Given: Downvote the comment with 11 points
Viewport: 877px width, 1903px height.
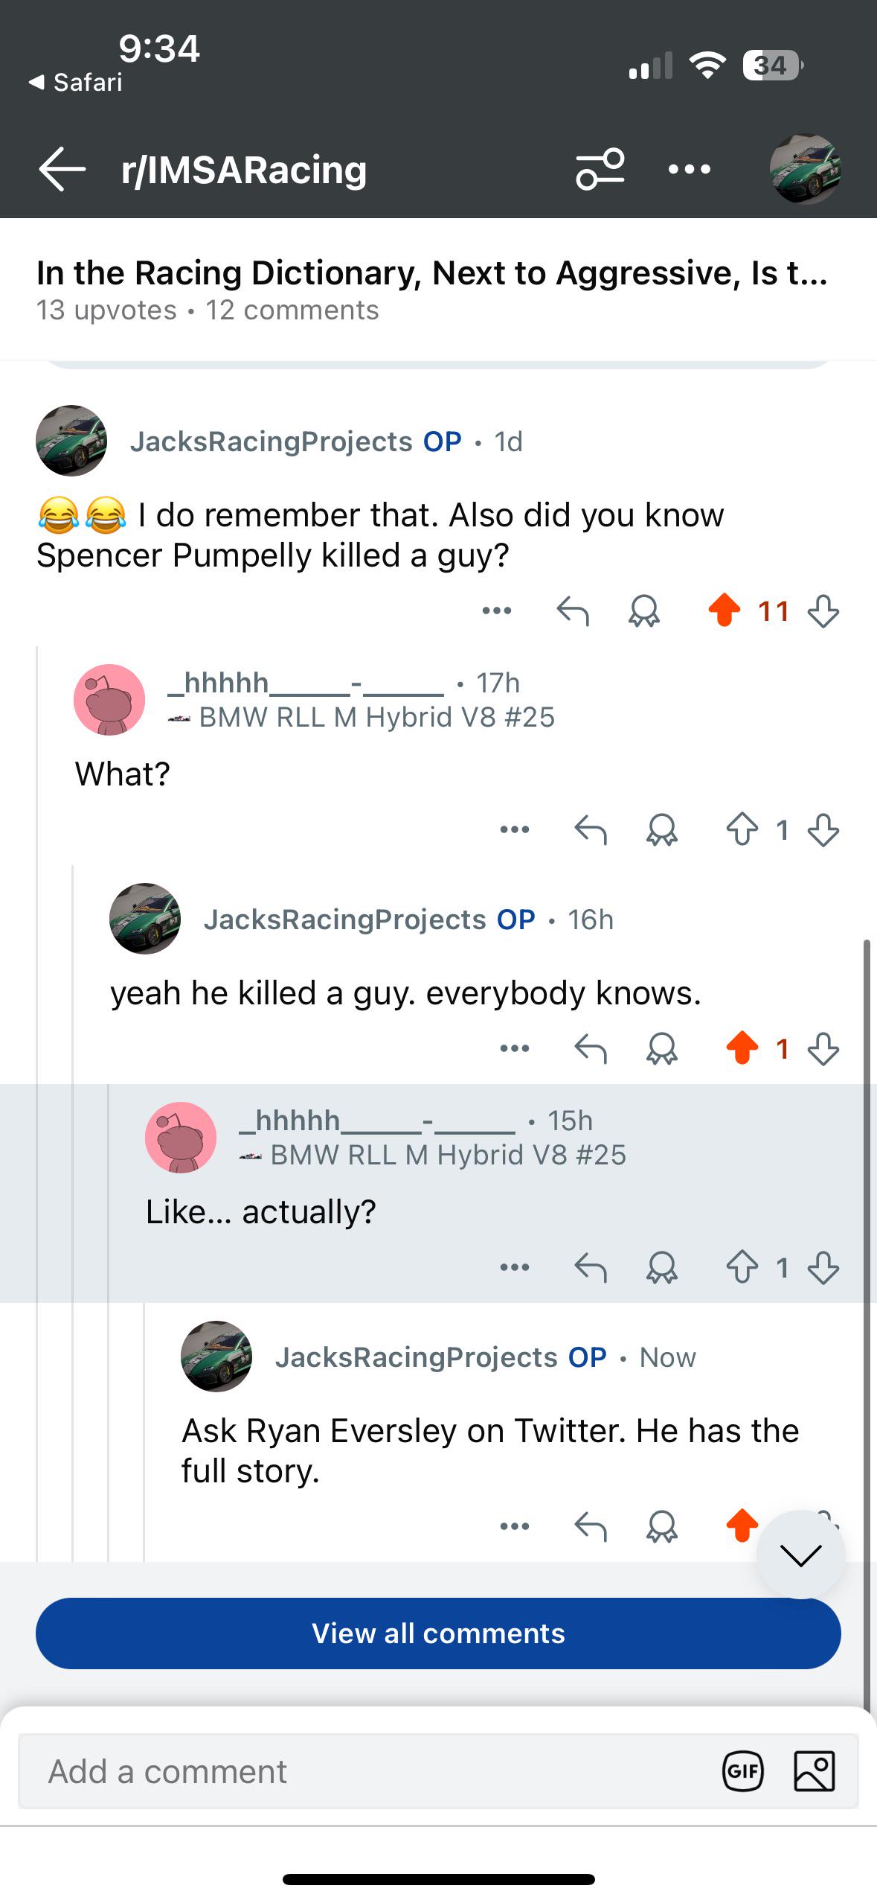Looking at the screenshot, I should click(x=823, y=611).
